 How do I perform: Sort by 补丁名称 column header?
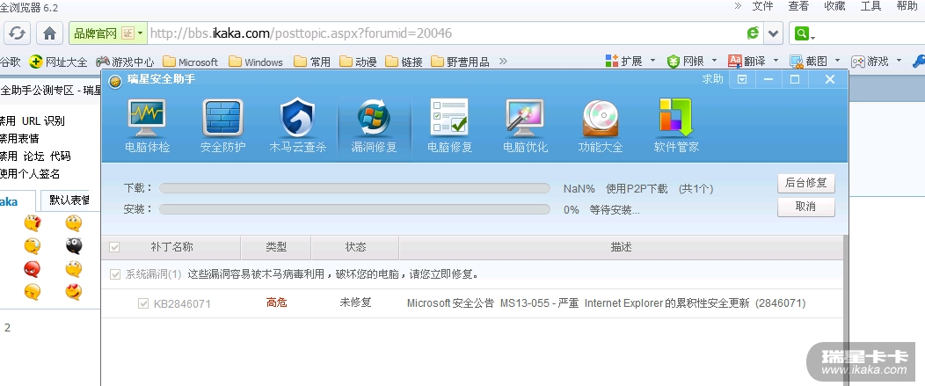tap(171, 247)
